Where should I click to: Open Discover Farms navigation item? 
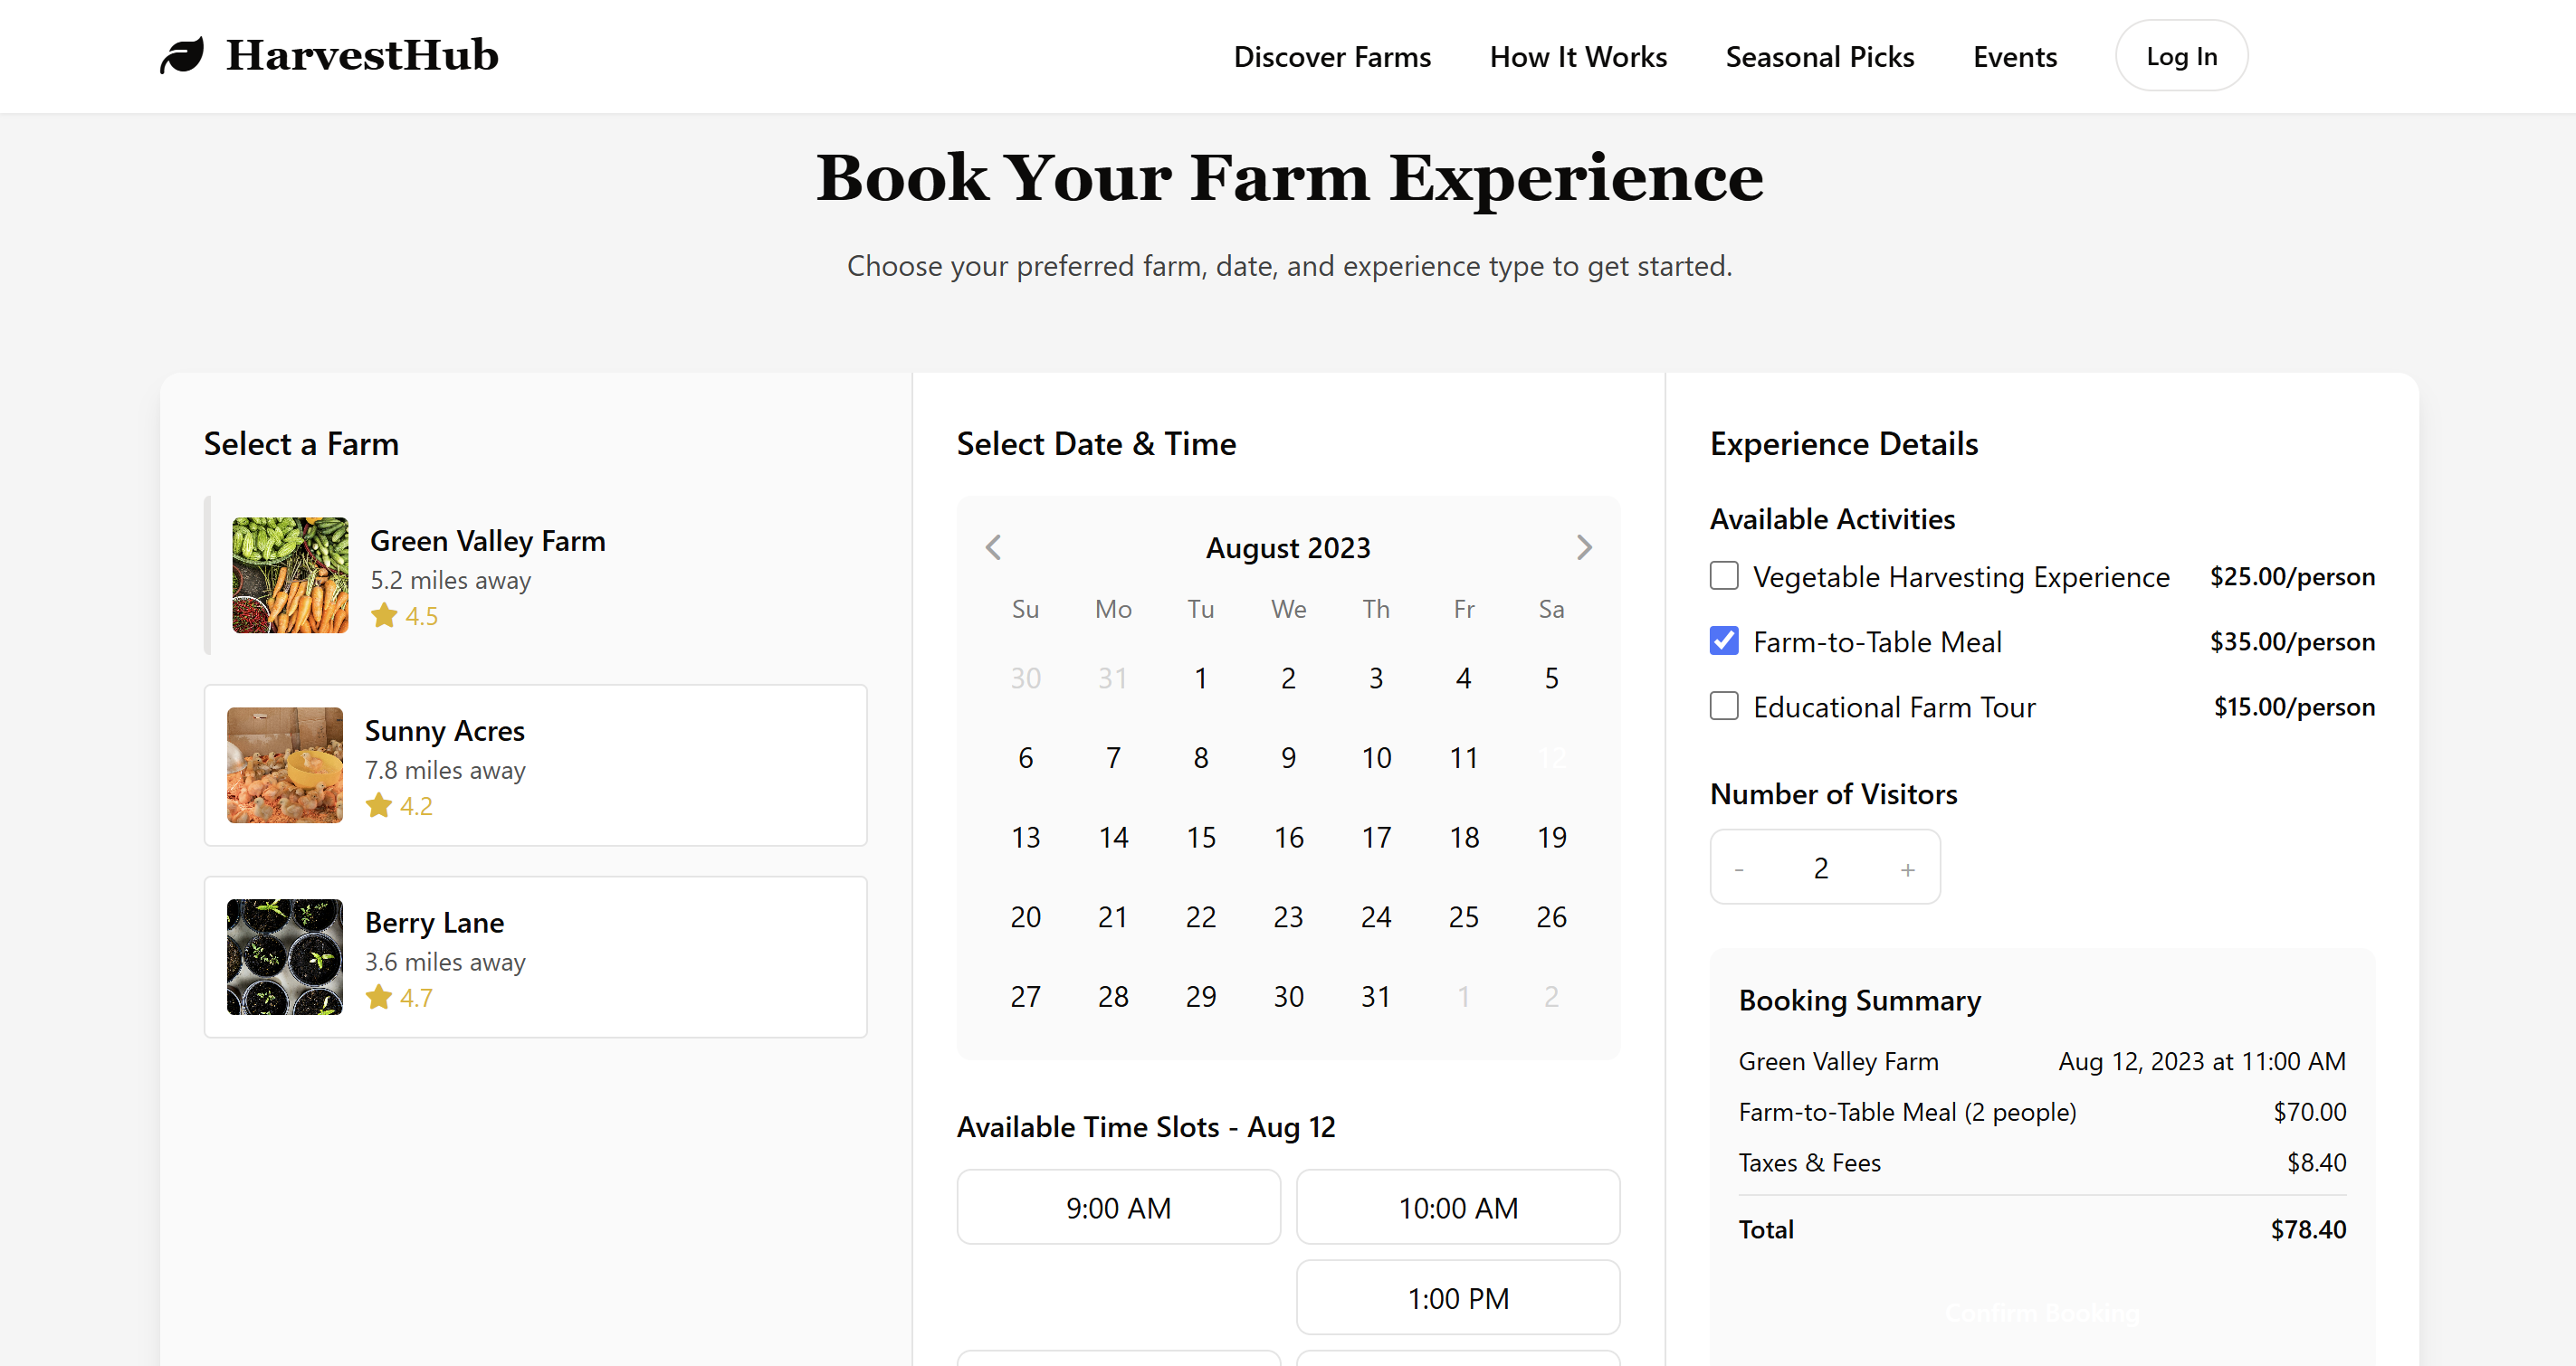click(x=1332, y=57)
